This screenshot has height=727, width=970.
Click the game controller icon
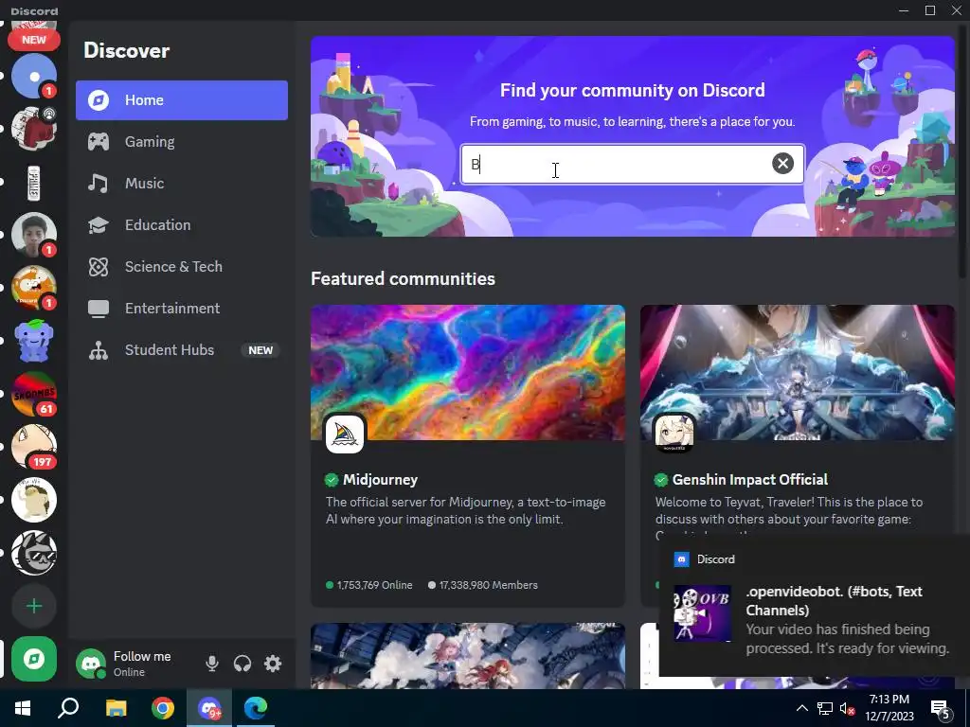[99, 142]
